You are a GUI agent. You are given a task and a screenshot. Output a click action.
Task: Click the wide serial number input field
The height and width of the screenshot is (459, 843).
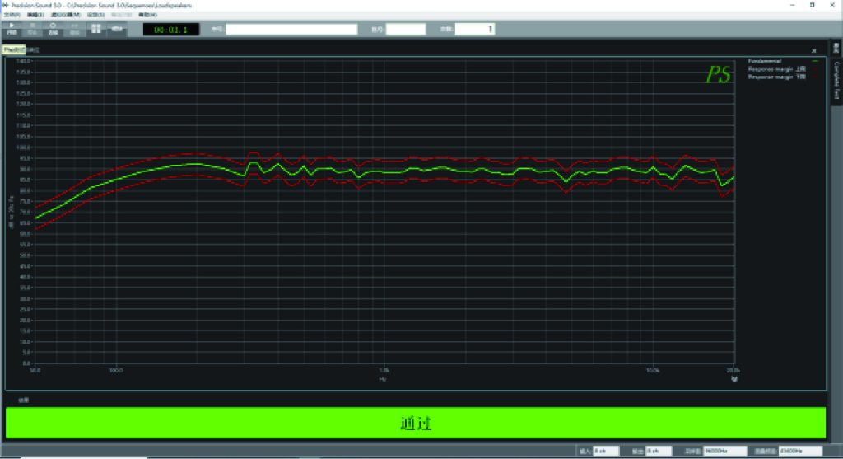pos(291,29)
